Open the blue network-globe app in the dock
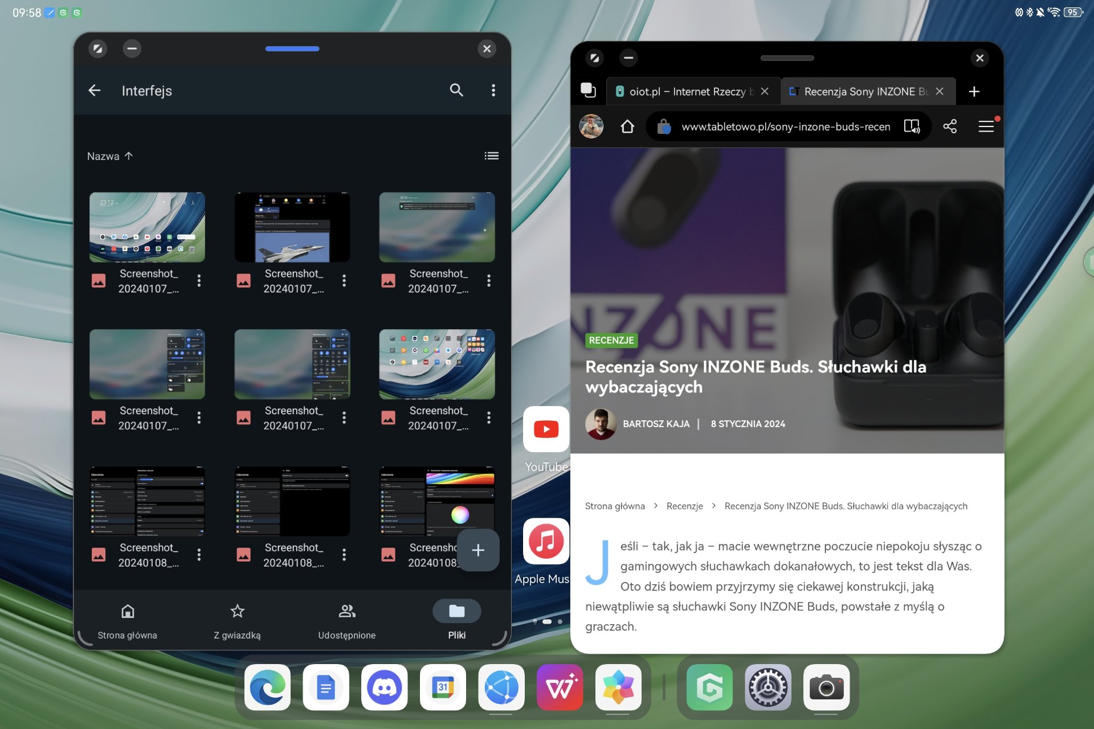Image resolution: width=1094 pixels, height=729 pixels. coord(501,687)
